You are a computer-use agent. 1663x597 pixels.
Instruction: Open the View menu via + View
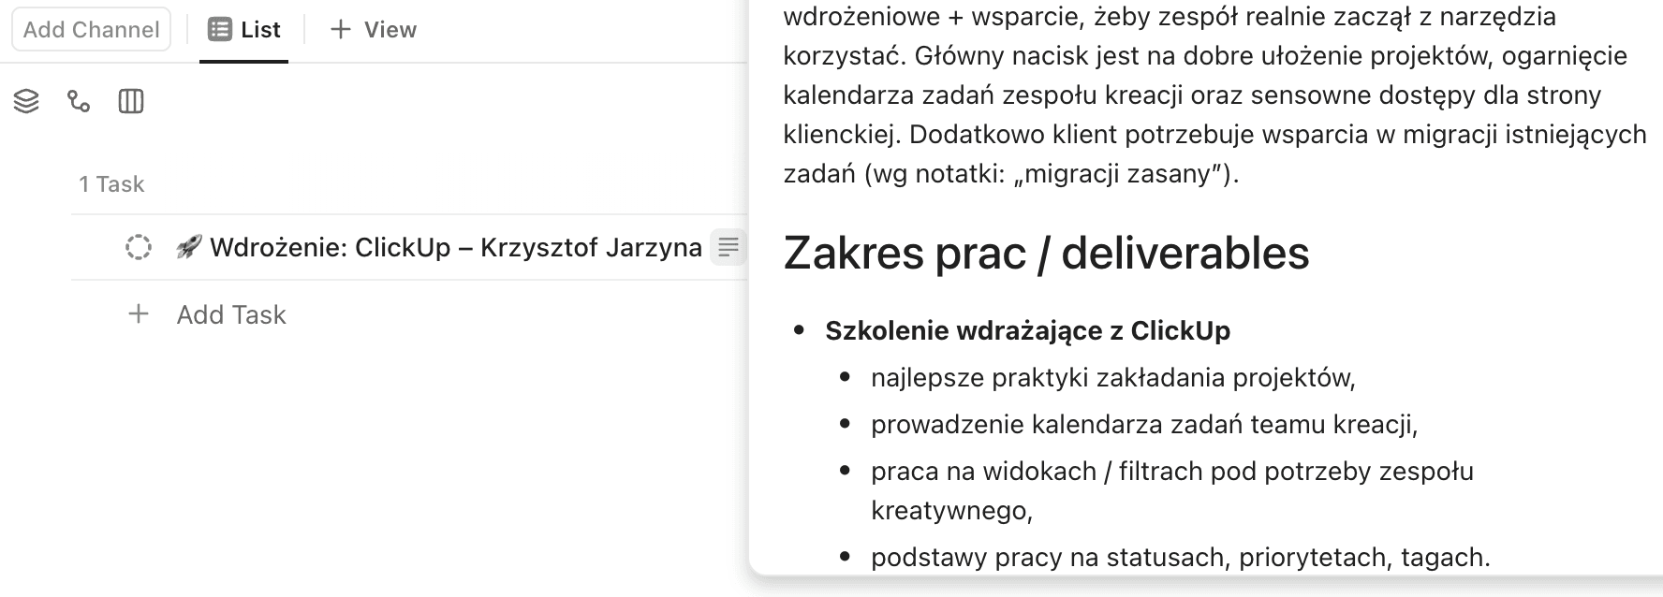(373, 29)
